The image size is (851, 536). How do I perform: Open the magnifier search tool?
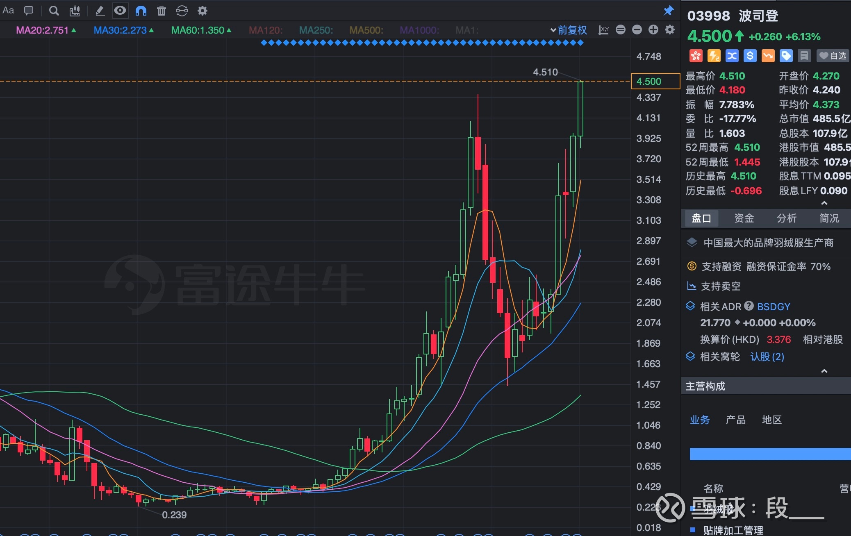coord(54,11)
